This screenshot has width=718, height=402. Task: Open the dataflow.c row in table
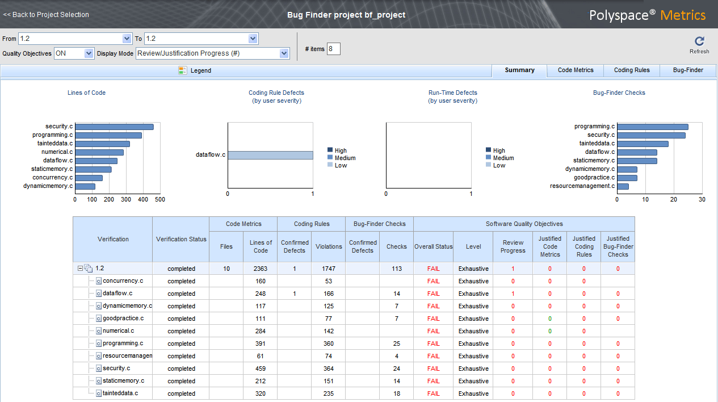pyautogui.click(x=354, y=294)
